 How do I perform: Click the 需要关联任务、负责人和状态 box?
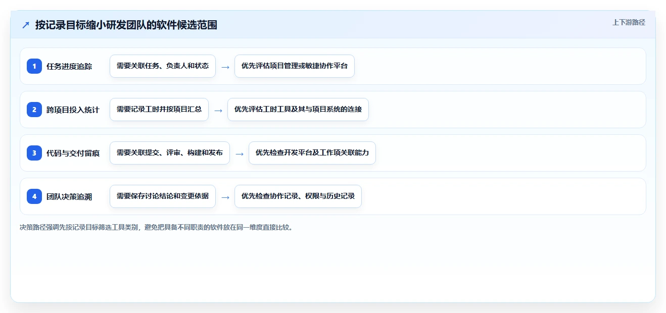pyautogui.click(x=163, y=66)
